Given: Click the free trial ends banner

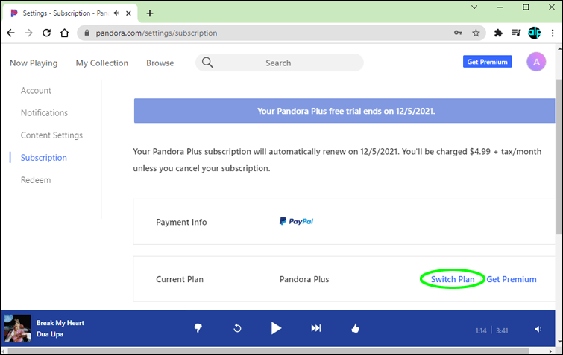Looking at the screenshot, I should coord(345,111).
